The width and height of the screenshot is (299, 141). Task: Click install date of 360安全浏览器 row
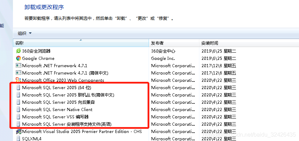219,51
